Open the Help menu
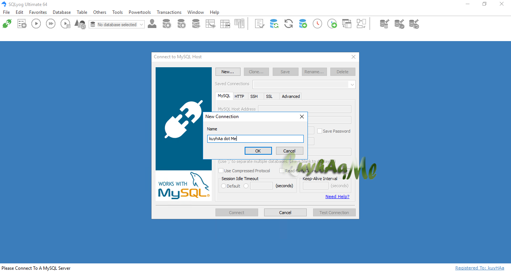 point(214,12)
